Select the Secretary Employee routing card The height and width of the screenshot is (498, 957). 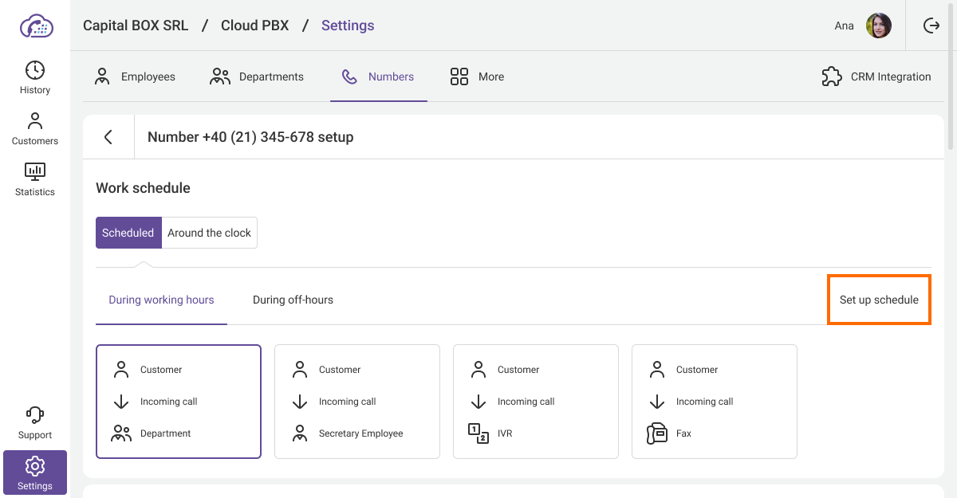356,402
